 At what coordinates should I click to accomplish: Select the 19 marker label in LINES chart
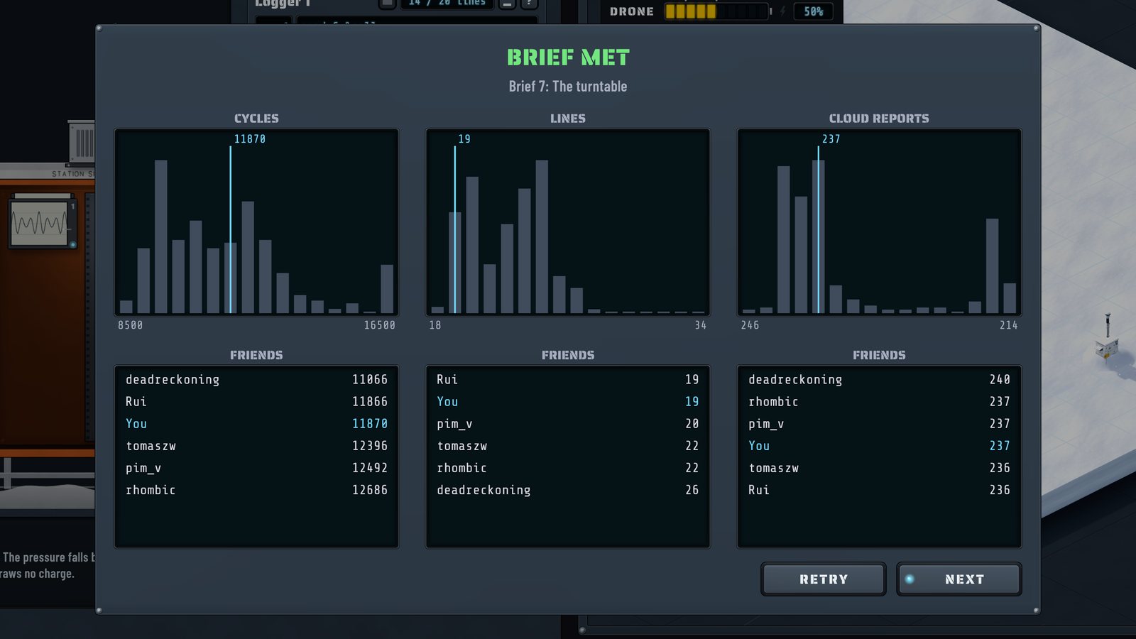pyautogui.click(x=464, y=139)
